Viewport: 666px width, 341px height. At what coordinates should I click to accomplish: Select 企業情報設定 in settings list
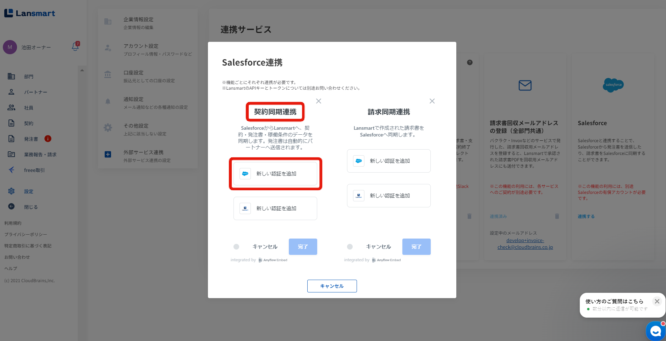[148, 23]
